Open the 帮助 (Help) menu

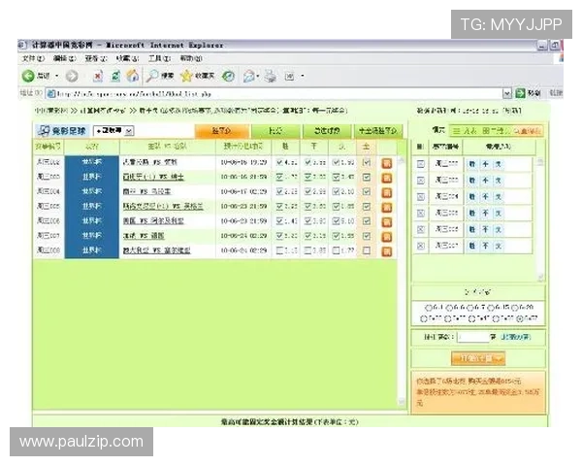(x=191, y=58)
